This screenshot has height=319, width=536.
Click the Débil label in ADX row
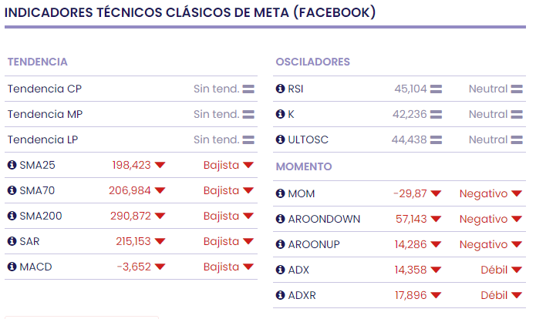pyautogui.click(x=494, y=270)
